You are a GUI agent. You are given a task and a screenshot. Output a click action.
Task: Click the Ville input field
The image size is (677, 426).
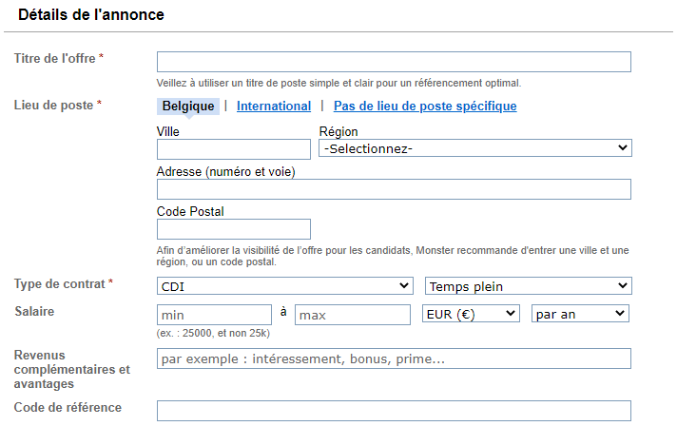click(234, 149)
